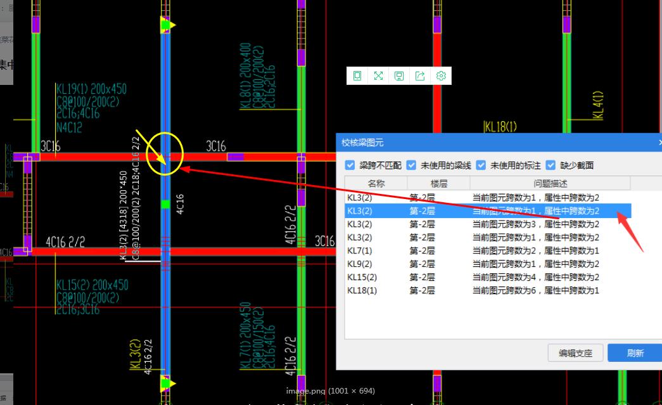The width and height of the screenshot is (662, 405).
Task: Sort by the 名称 column header
Action: coord(376,183)
